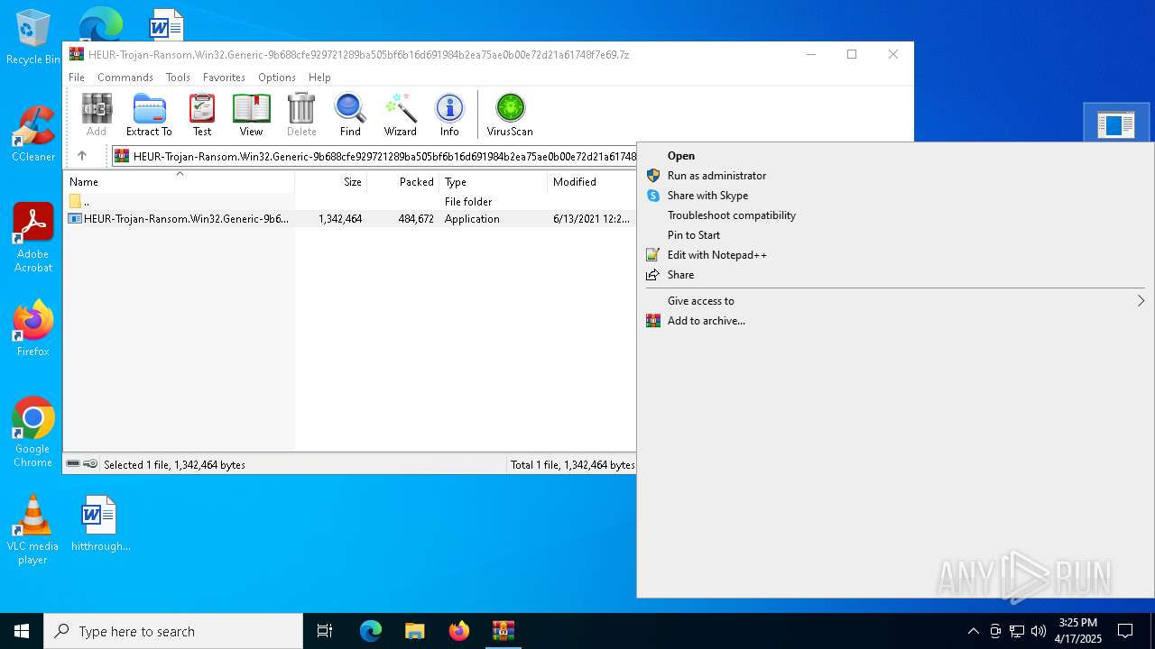Sort by Modified column header
Image resolution: width=1155 pixels, height=649 pixels.
pos(592,182)
